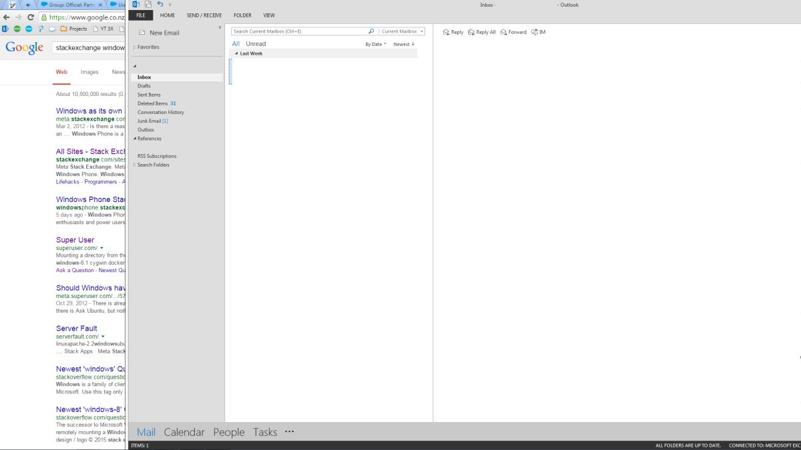Image resolution: width=801 pixels, height=450 pixels.
Task: Click Chrome back arrow button
Action: pos(7,17)
